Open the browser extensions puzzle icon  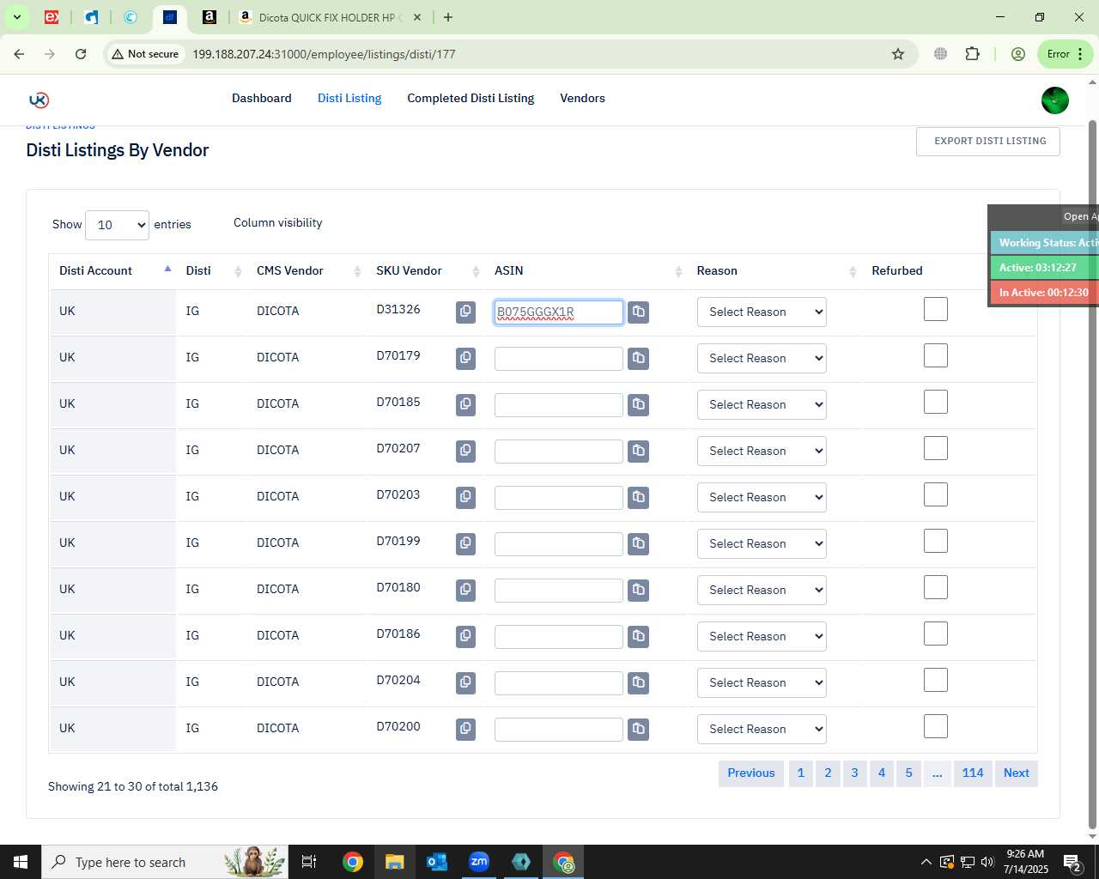coord(972,54)
